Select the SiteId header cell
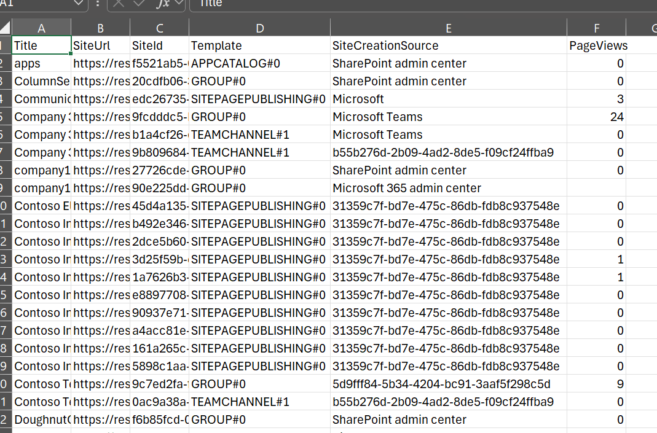 click(x=160, y=45)
